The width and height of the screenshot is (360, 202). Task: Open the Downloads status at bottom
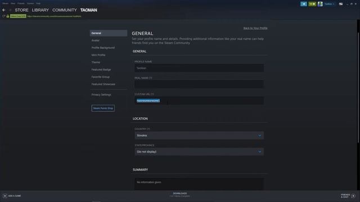tap(180, 195)
